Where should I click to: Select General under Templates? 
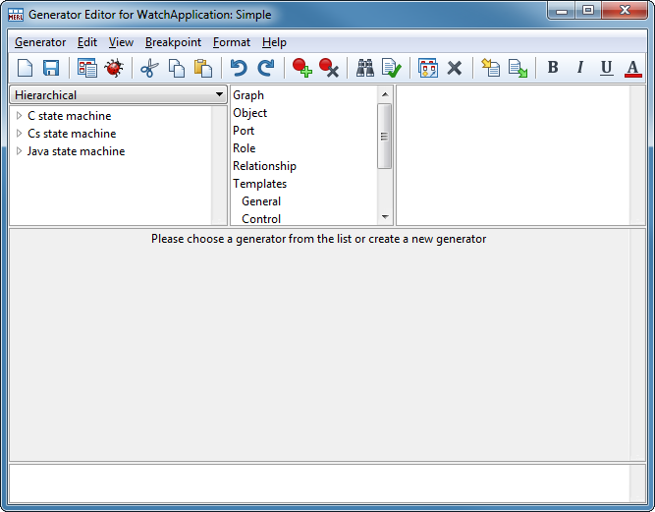click(261, 201)
